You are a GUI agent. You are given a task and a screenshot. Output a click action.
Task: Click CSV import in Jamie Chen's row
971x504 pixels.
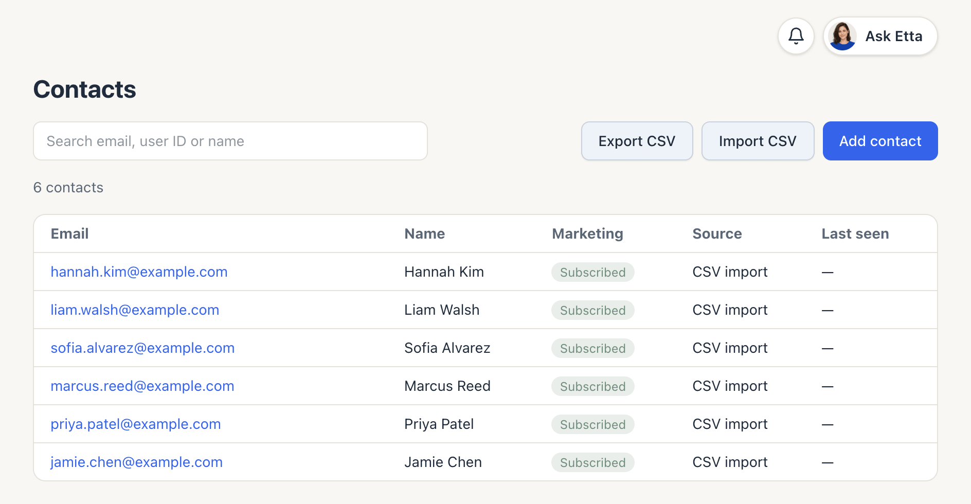(x=730, y=462)
